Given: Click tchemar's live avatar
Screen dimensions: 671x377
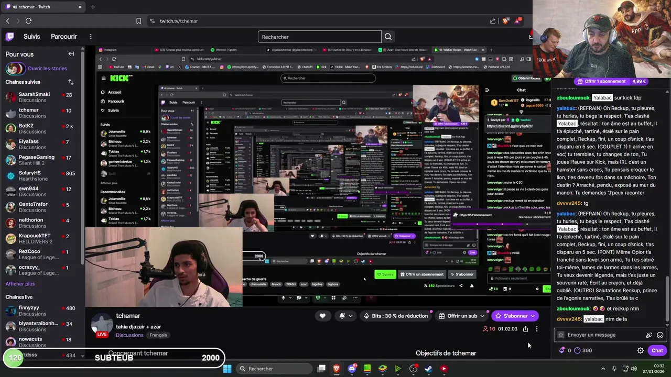Looking at the screenshot, I should [x=102, y=325].
